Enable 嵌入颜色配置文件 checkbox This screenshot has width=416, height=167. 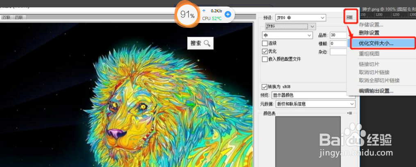tap(265, 59)
